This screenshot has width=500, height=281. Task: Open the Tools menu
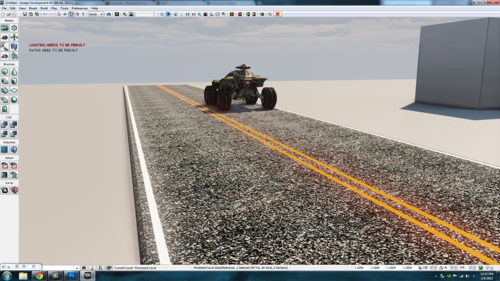click(64, 8)
